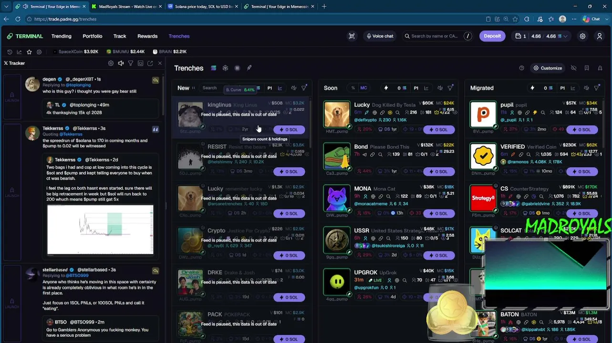Open the Migrated column filter
Viewport: 612px width, 343px height.
[x=597, y=88]
